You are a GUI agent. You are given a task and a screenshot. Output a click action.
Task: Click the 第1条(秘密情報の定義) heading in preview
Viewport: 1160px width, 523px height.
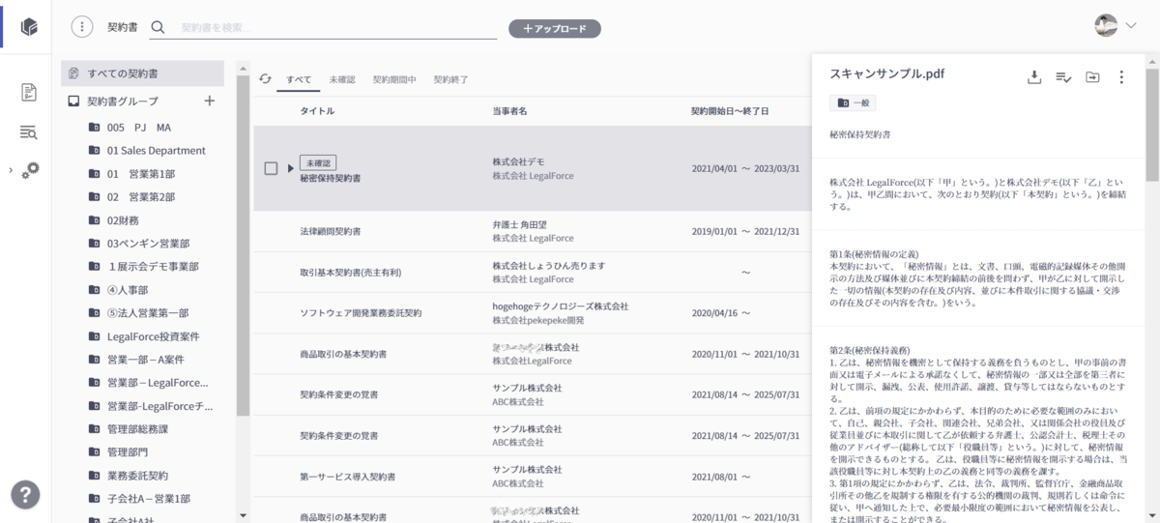(x=874, y=253)
